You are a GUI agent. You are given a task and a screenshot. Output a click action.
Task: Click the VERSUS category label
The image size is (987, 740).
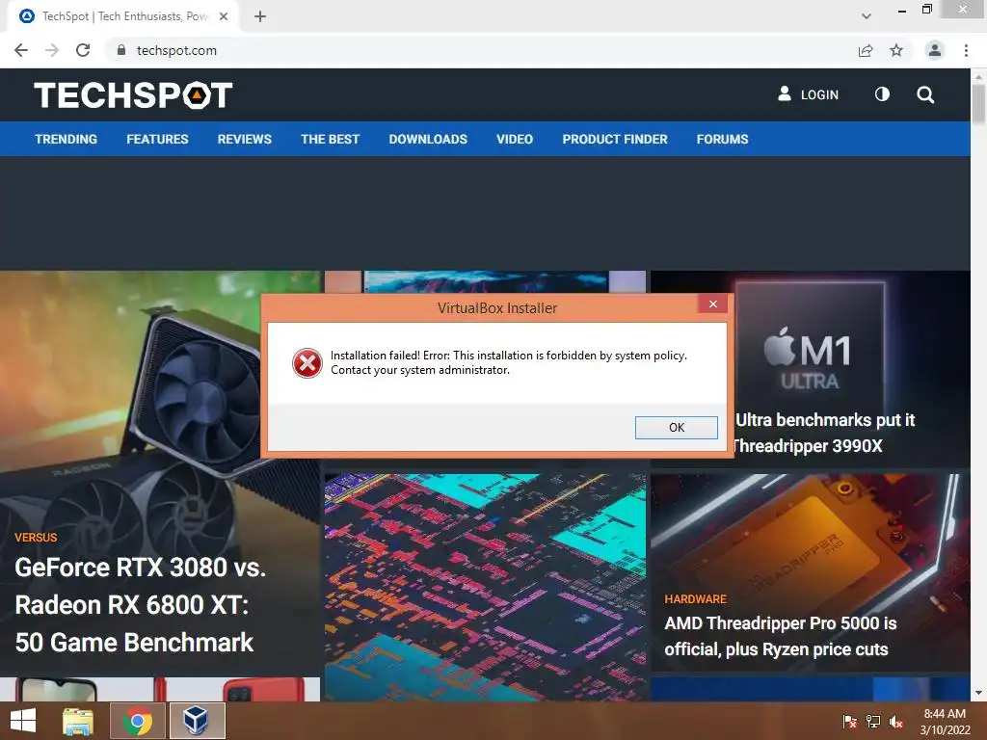36,538
